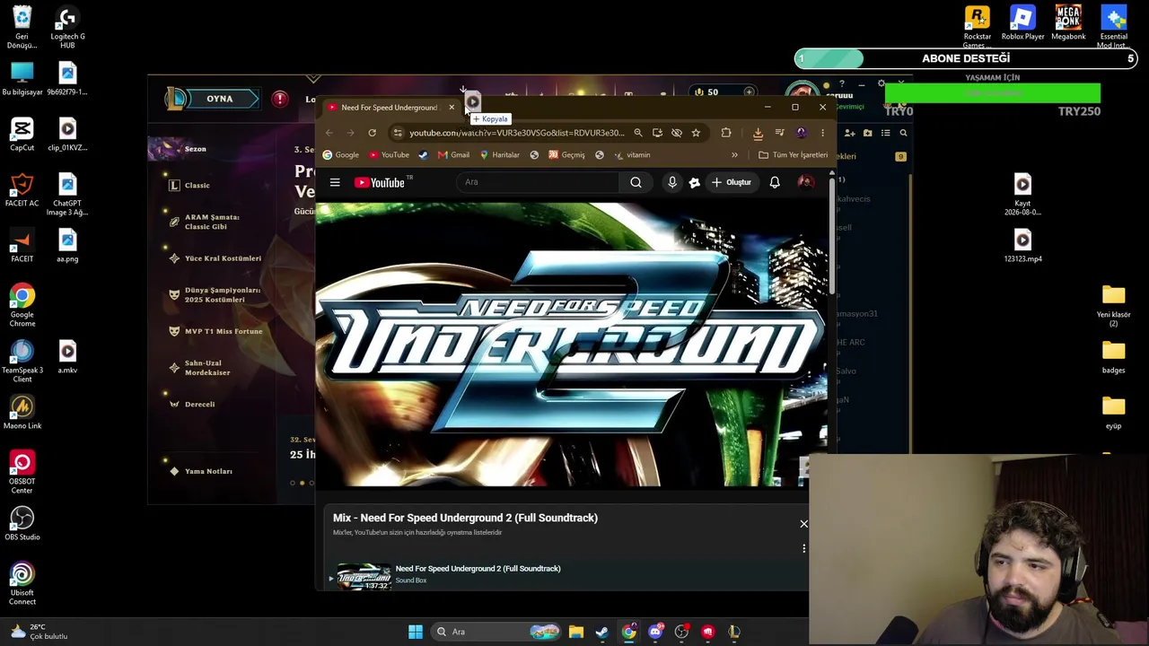Open League client friends list search
The width and height of the screenshot is (1149, 646).
tap(903, 133)
